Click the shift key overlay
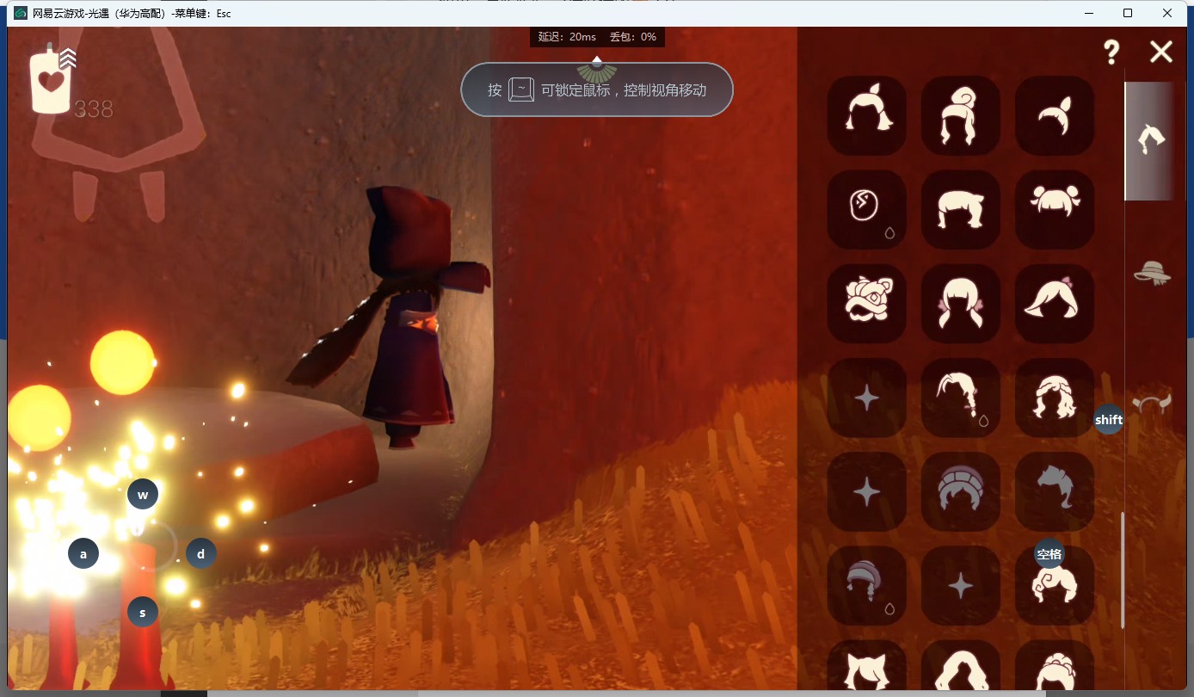 tap(1109, 419)
